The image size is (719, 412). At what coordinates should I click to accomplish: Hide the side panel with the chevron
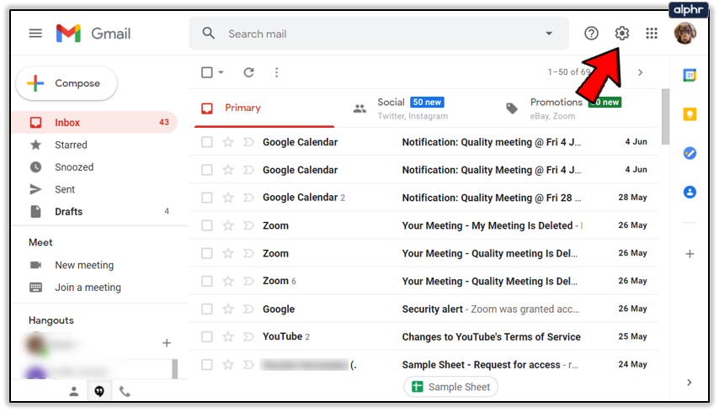(690, 383)
